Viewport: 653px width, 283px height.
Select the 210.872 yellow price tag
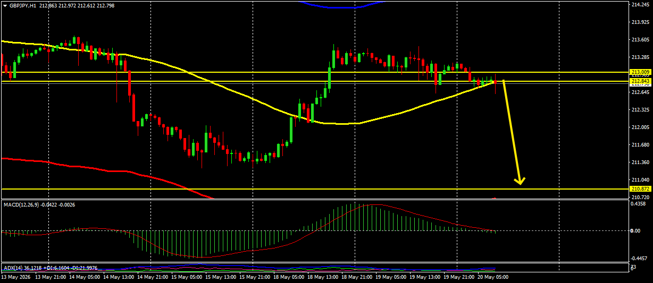640,189
